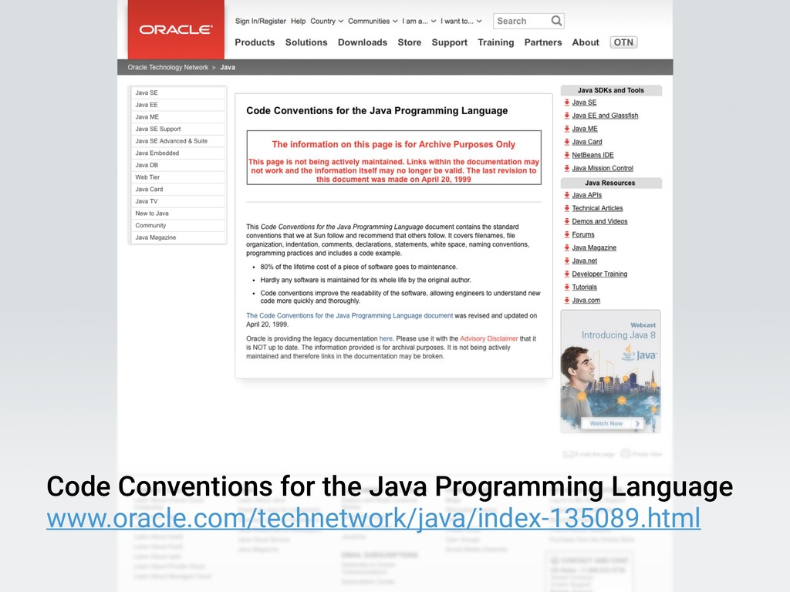Click the arrow icon beside Technical Articles
The image size is (790, 592).
point(567,208)
